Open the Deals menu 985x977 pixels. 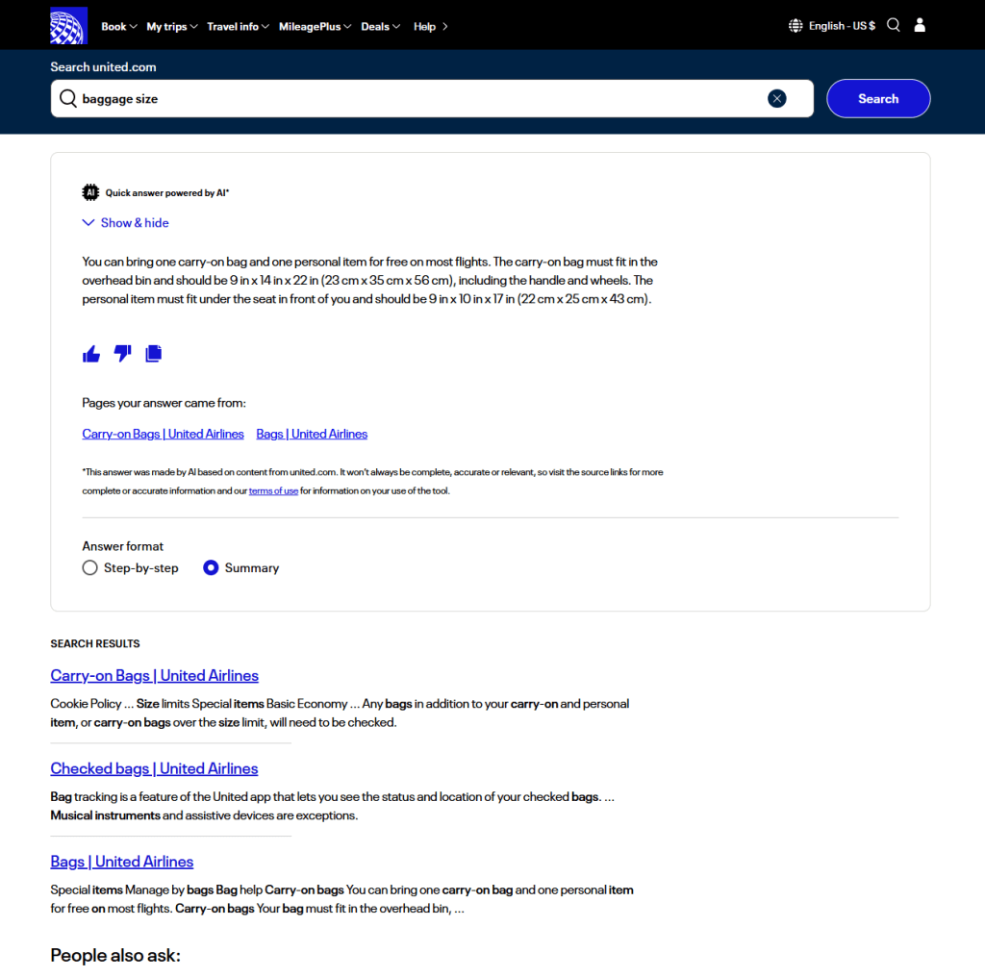(375, 26)
